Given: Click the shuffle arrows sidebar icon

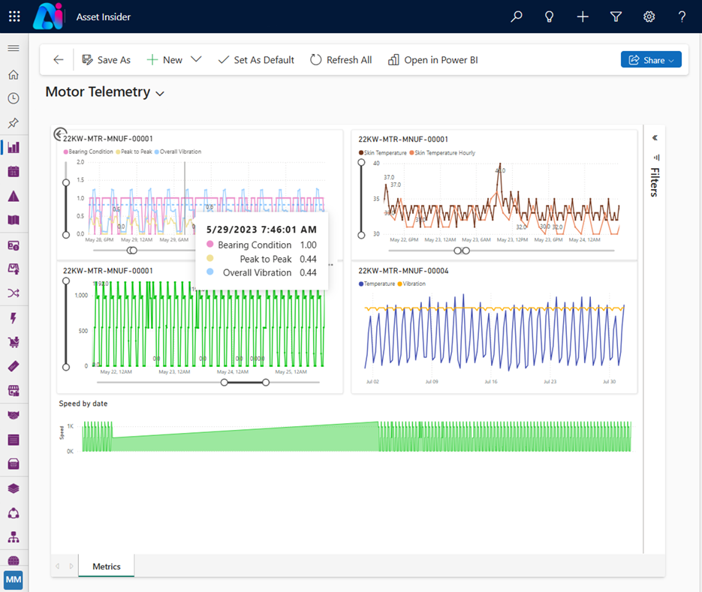Looking at the screenshot, I should pyautogui.click(x=14, y=293).
